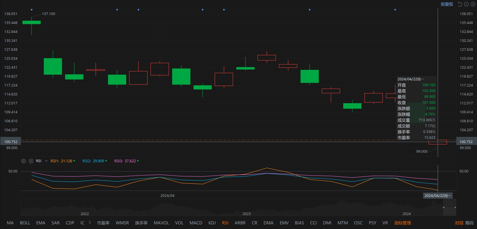Open RSI2 29.909 parameter dropdown arrow
This screenshot has height=229, width=477.
pyautogui.click(x=106, y=161)
